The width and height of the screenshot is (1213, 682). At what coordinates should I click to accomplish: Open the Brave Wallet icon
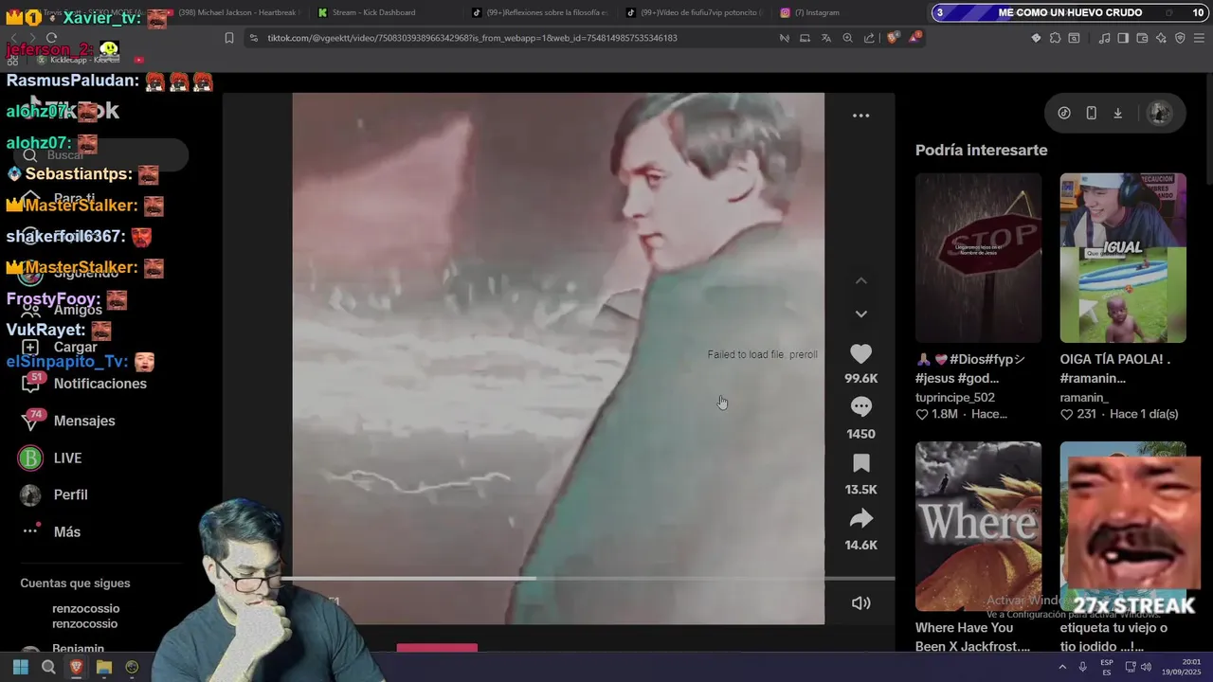[x=1142, y=38]
